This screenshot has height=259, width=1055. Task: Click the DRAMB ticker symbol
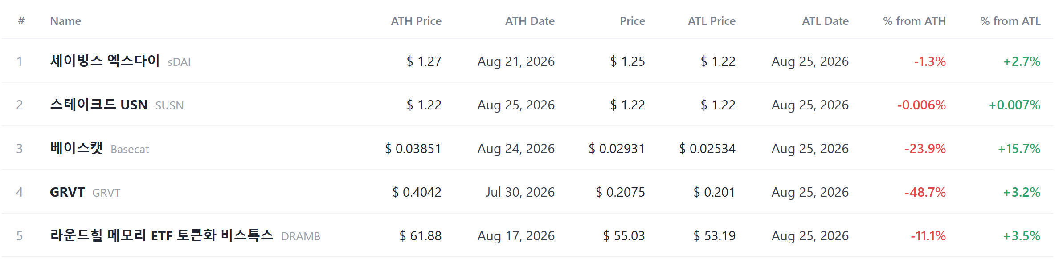301,236
